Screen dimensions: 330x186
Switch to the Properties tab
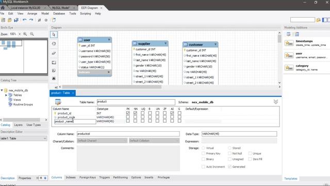point(25,178)
